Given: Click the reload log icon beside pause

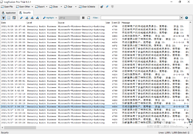Looking at the screenshot, I should click(89, 18).
